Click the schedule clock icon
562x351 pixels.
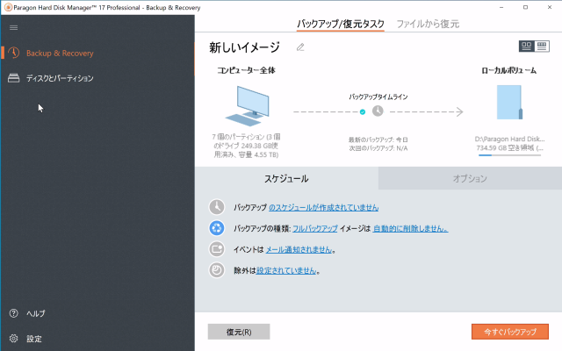pyautogui.click(x=217, y=207)
